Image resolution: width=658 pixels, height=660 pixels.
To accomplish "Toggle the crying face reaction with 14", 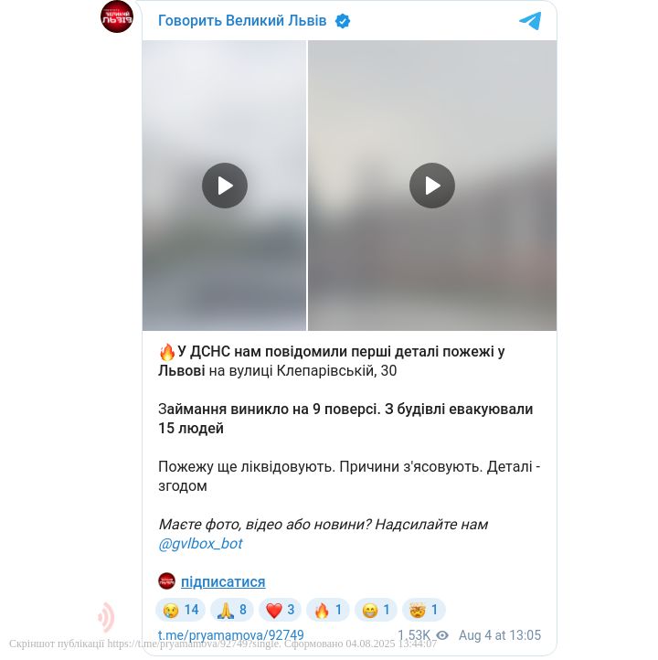I will (180, 610).
